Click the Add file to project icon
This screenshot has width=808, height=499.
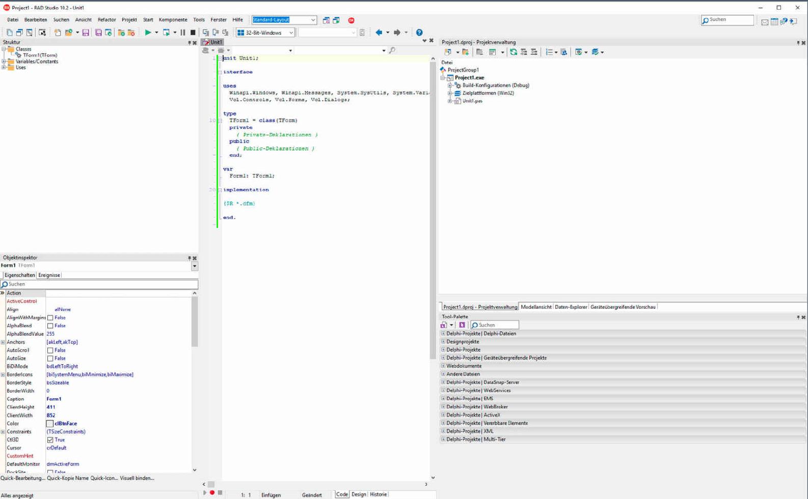(121, 33)
